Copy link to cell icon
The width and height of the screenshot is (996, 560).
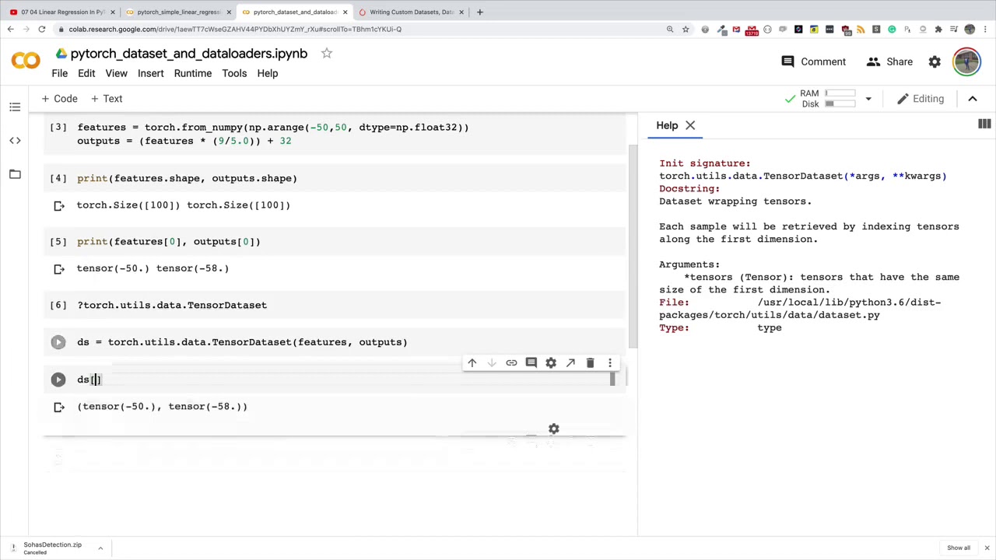coord(511,362)
